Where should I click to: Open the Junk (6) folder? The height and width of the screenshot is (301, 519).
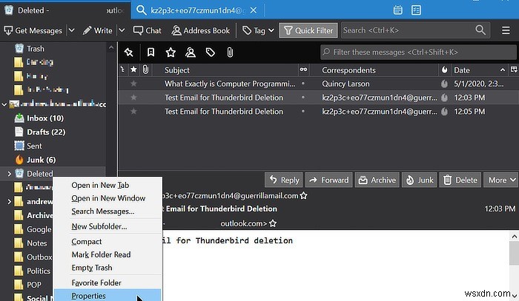[x=41, y=160]
